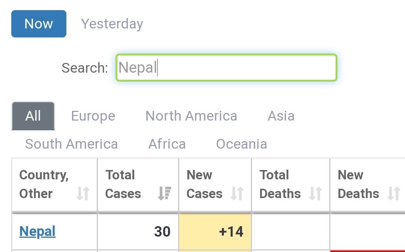The height and width of the screenshot is (252, 405).
Task: Sort by Country, Other column icon
Action: (83, 193)
